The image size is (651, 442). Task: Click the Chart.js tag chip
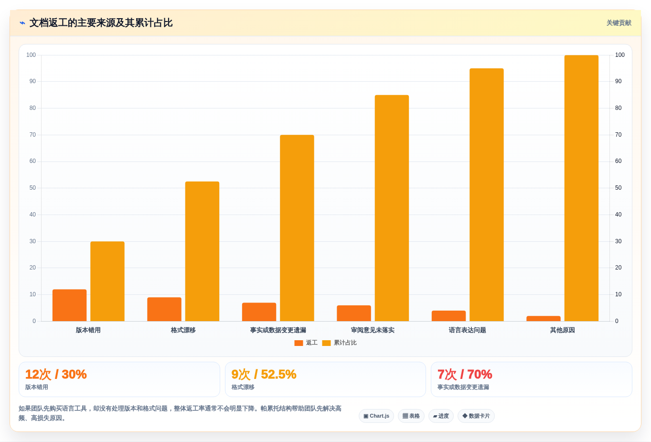[376, 416]
